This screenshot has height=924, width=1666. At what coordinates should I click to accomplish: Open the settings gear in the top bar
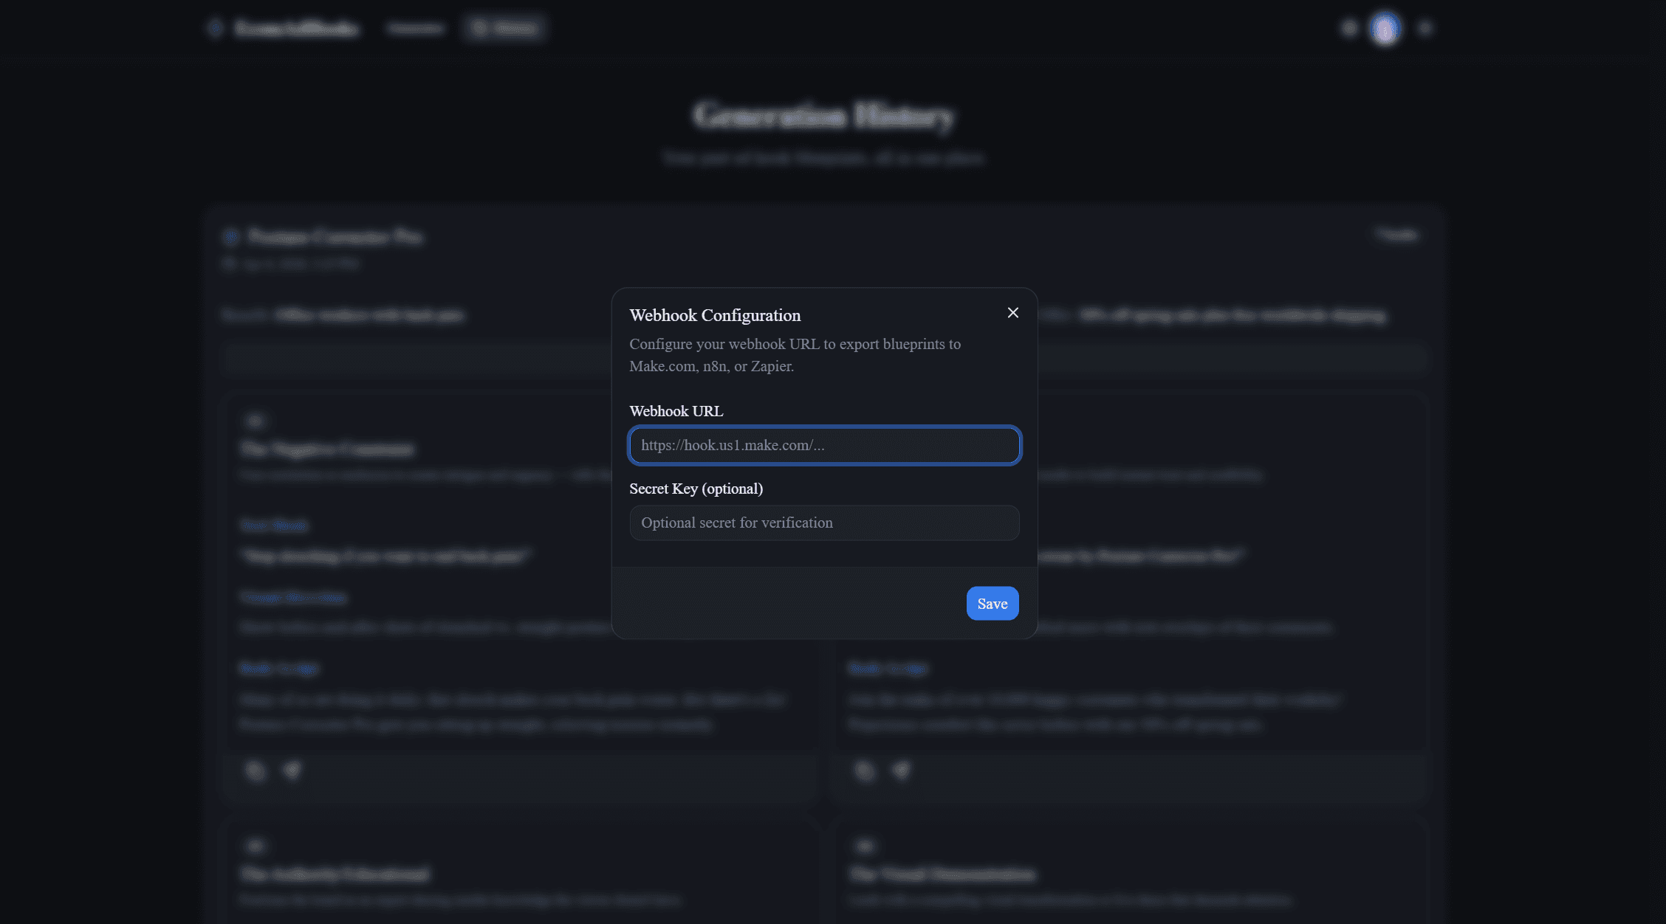[x=1349, y=27]
